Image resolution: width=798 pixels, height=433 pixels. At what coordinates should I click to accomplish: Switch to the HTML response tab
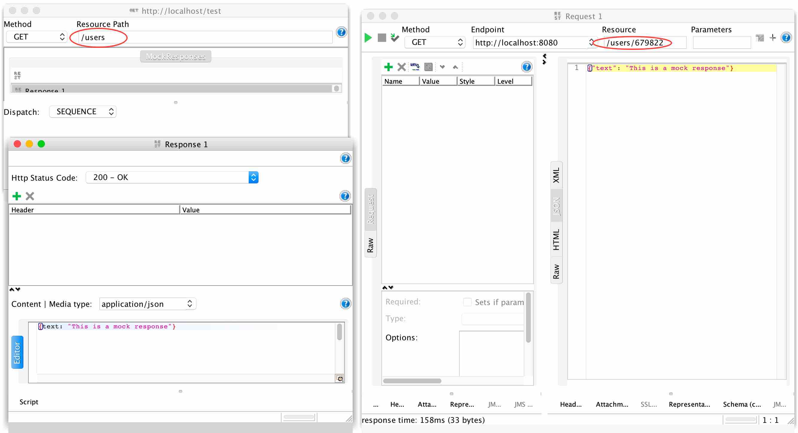tap(557, 240)
